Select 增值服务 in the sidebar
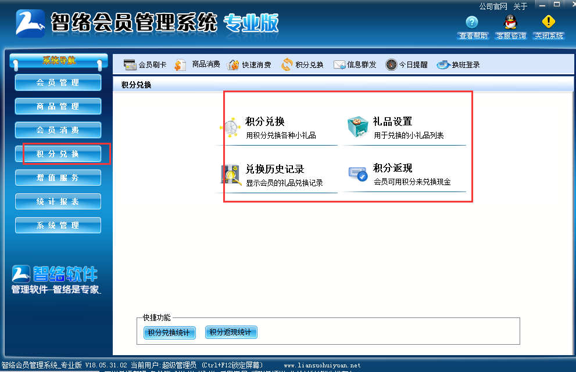Image resolution: width=576 pixels, height=372 pixels. [58, 178]
